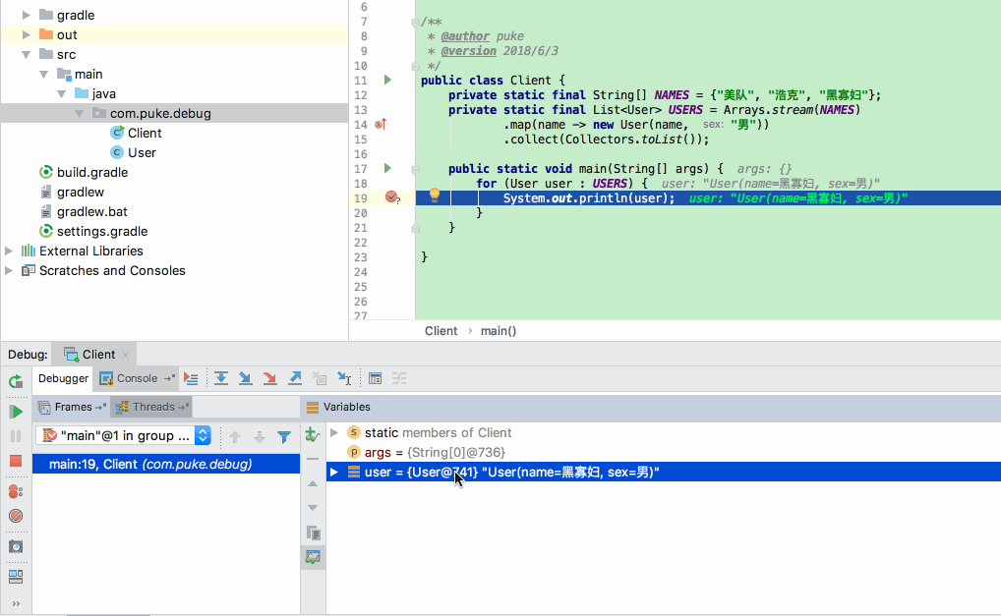Click the Step Over debug icon
The height and width of the screenshot is (616, 1001).
pyautogui.click(x=221, y=378)
